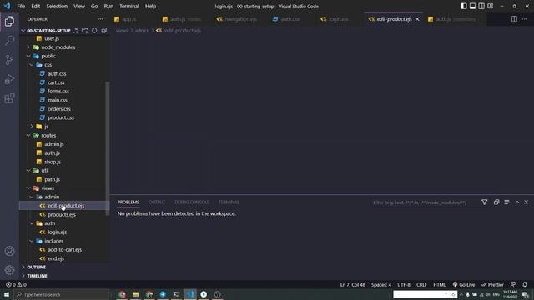Click the feedback icon in status bar
The width and height of the screenshot is (534, 300).
pyautogui.click(x=513, y=284)
